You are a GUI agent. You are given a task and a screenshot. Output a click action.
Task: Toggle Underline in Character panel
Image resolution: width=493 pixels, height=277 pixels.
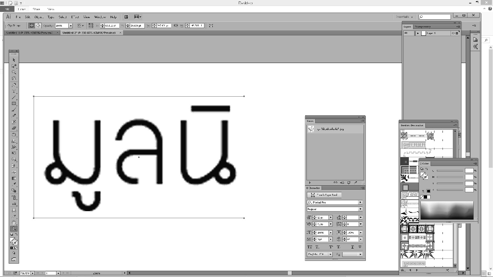(x=352, y=247)
